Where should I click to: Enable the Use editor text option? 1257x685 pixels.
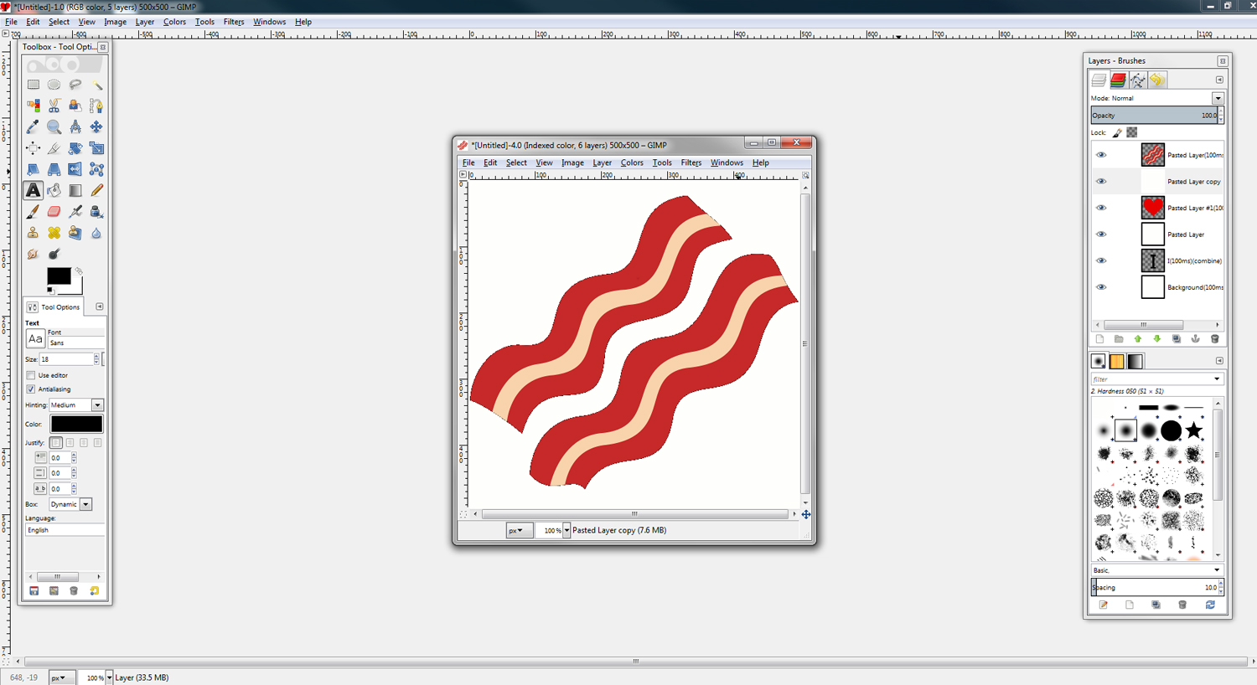point(30,375)
